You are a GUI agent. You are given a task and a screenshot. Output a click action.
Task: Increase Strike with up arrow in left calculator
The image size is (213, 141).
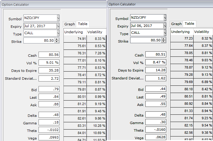click(57, 39)
